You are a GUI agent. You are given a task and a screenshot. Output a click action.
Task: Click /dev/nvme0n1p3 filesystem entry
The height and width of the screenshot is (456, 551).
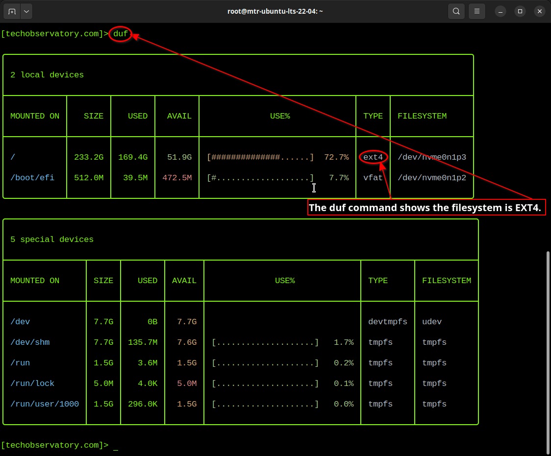point(432,157)
